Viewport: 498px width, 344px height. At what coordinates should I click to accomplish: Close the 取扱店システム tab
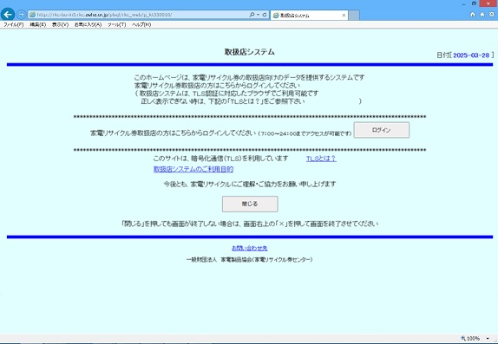[344, 15]
